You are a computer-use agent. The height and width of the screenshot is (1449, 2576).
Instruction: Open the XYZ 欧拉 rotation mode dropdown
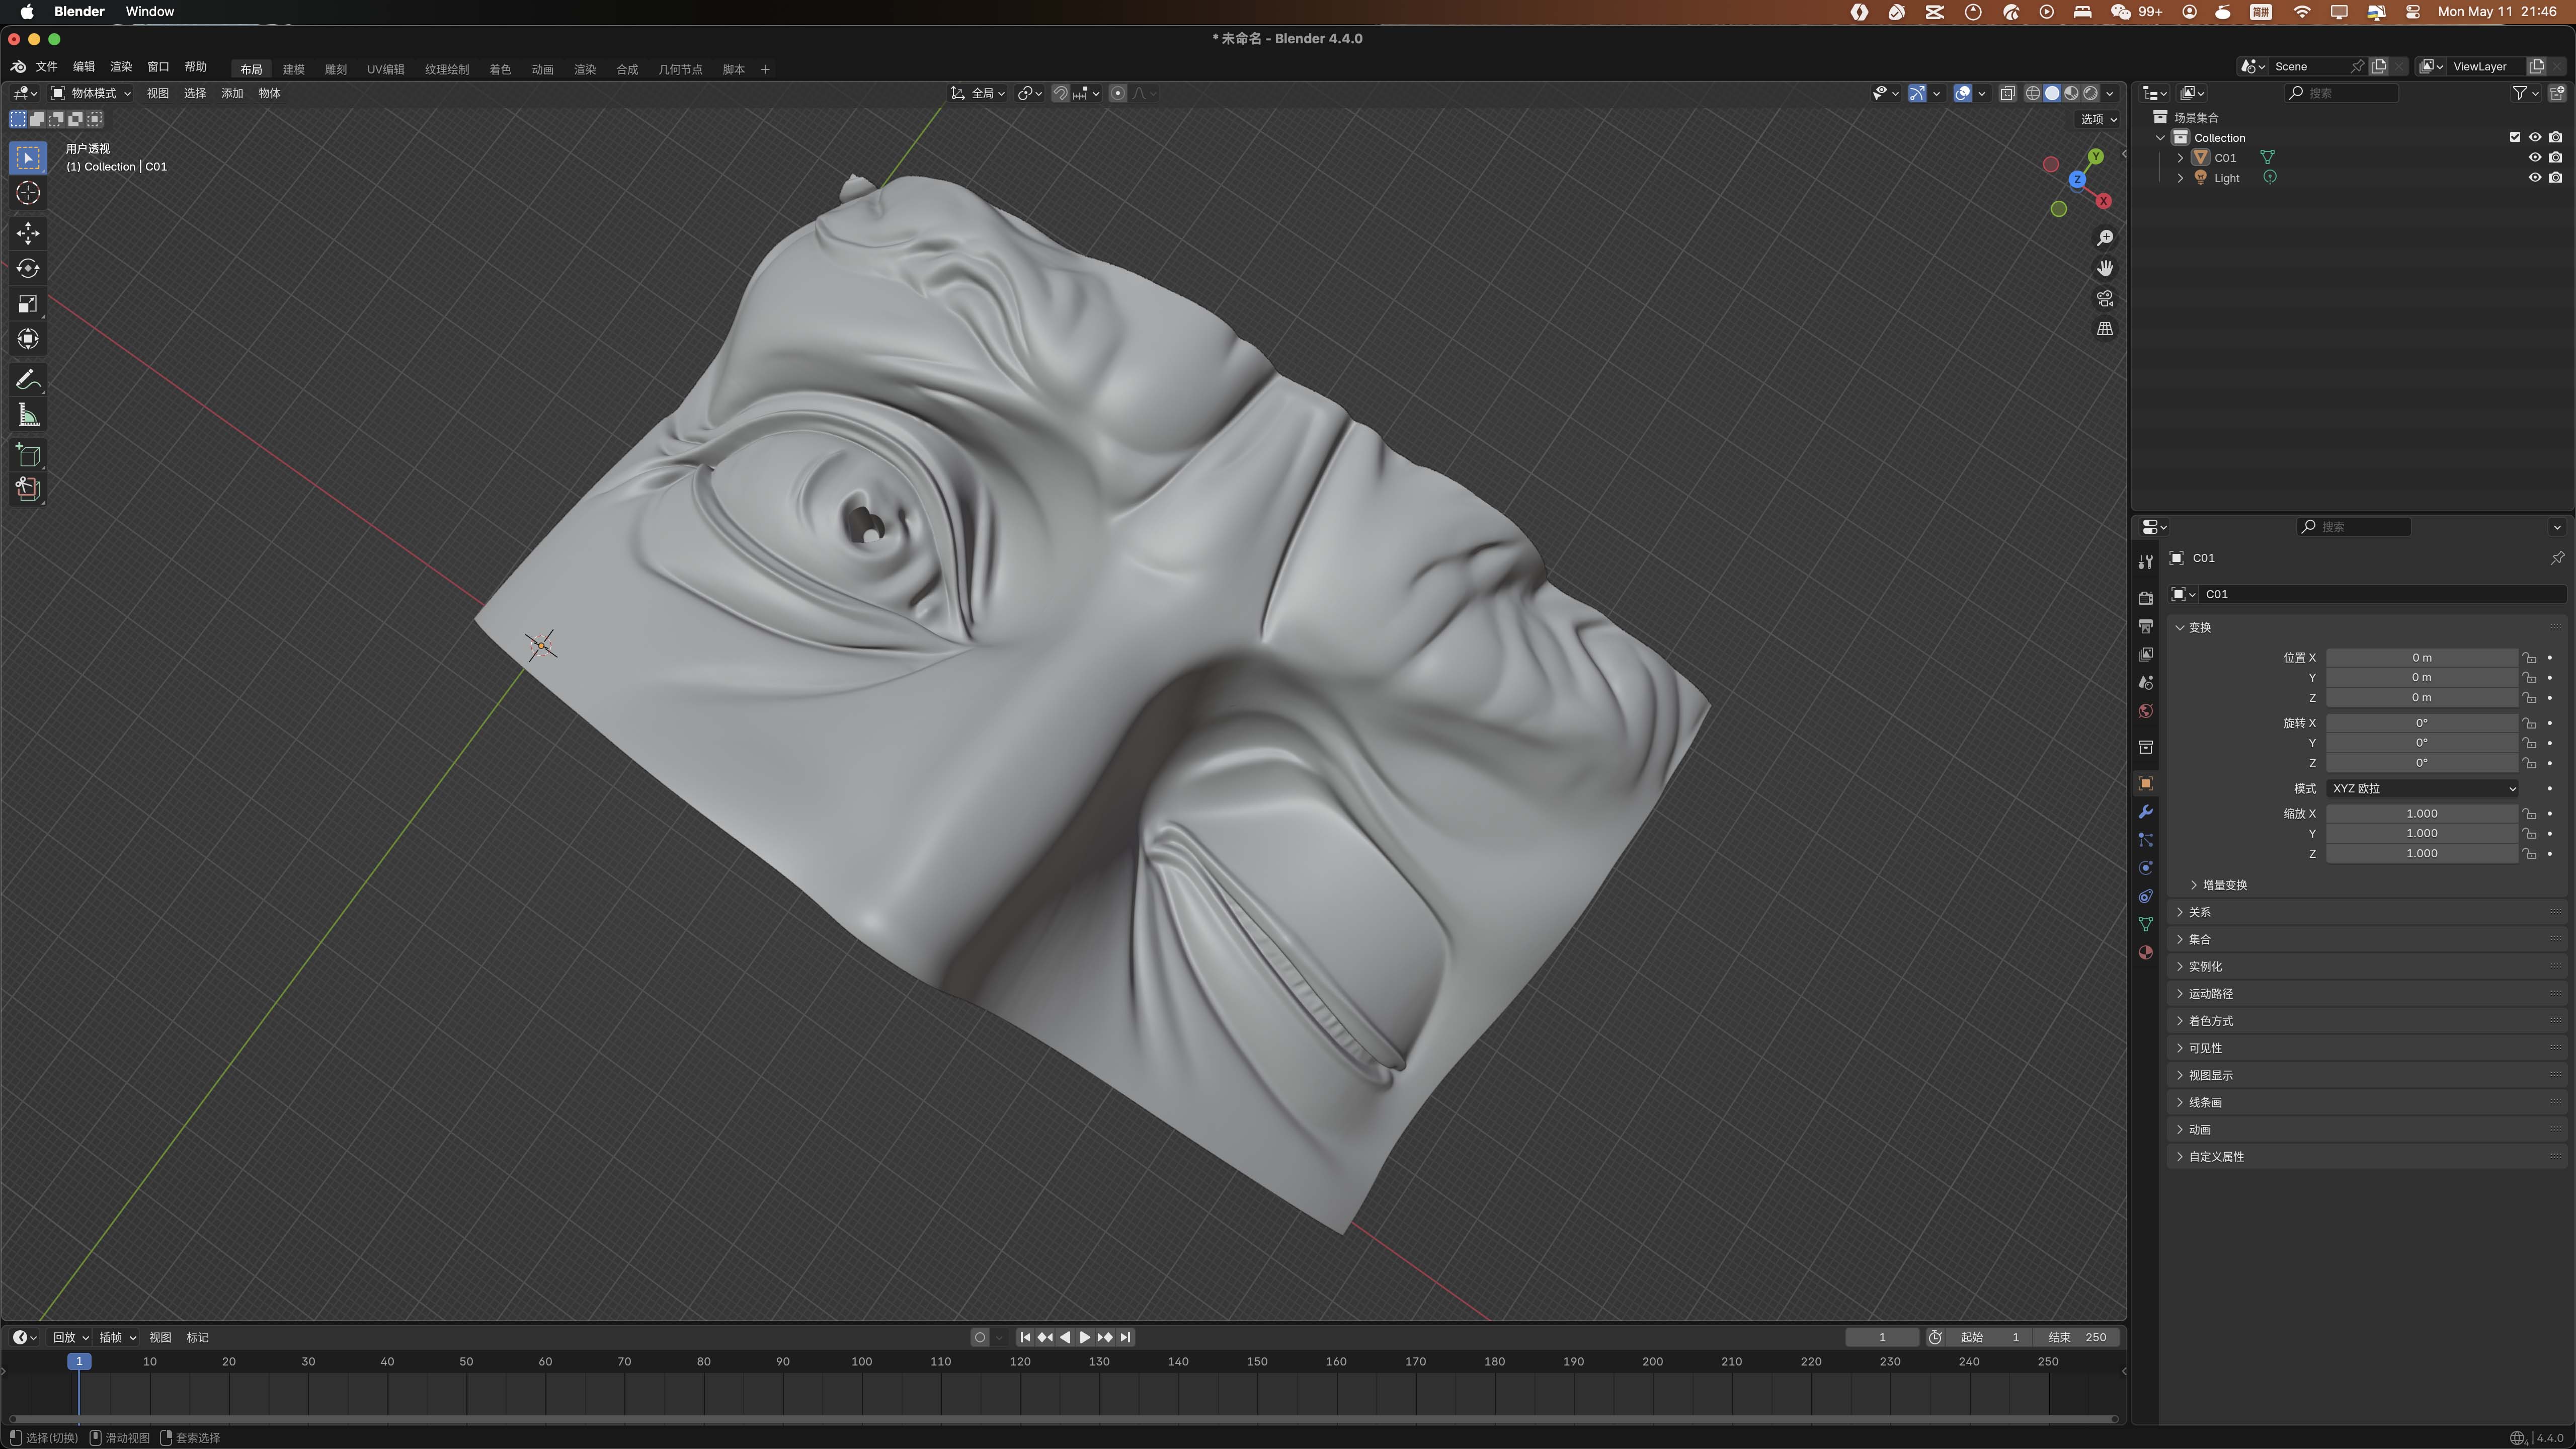click(2422, 788)
